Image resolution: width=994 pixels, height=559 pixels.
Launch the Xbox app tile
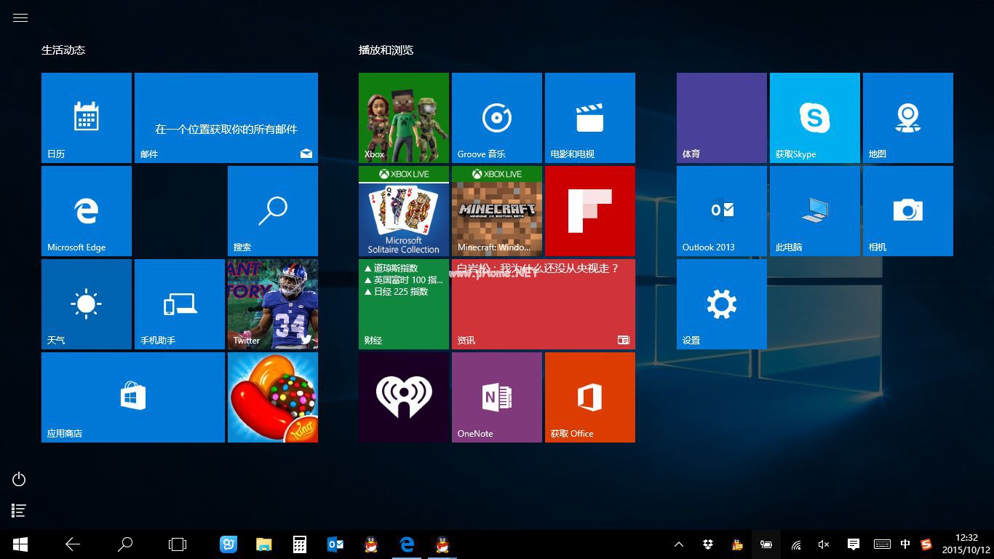404,117
